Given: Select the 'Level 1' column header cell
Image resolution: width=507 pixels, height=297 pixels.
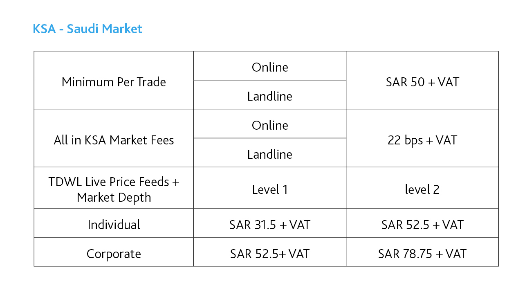Looking at the screenshot, I should tap(270, 190).
